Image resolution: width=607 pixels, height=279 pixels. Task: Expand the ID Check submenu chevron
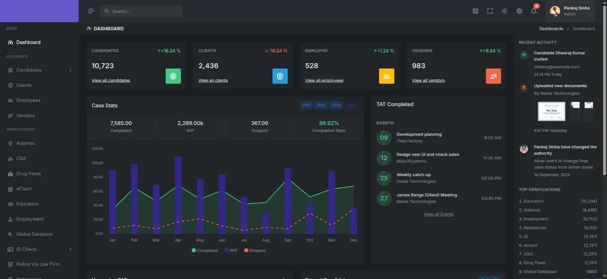(x=70, y=249)
